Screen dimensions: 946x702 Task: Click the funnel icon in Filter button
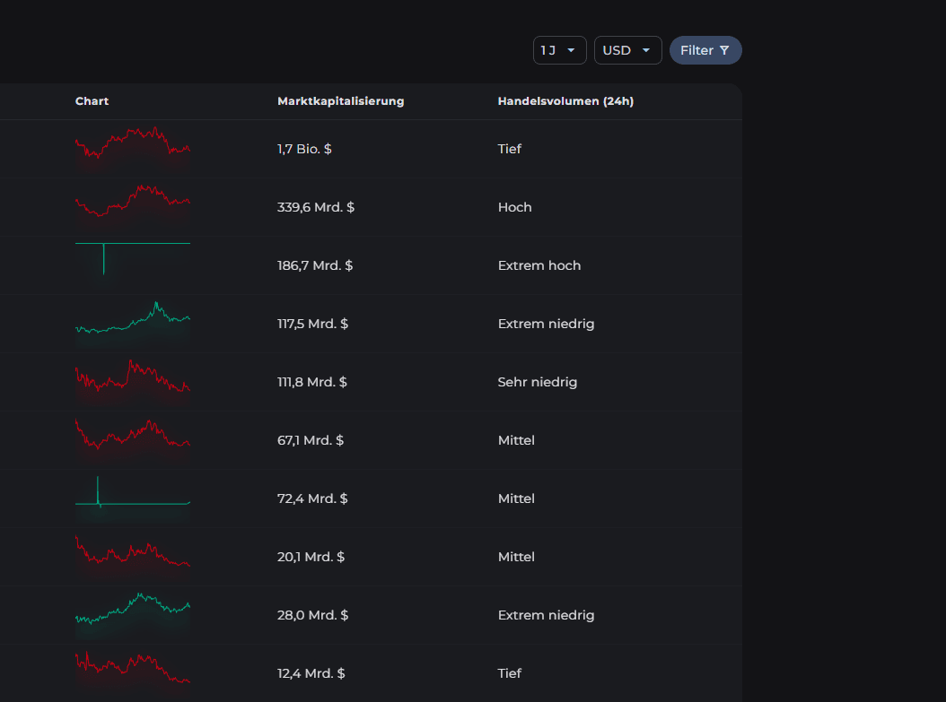pos(724,51)
